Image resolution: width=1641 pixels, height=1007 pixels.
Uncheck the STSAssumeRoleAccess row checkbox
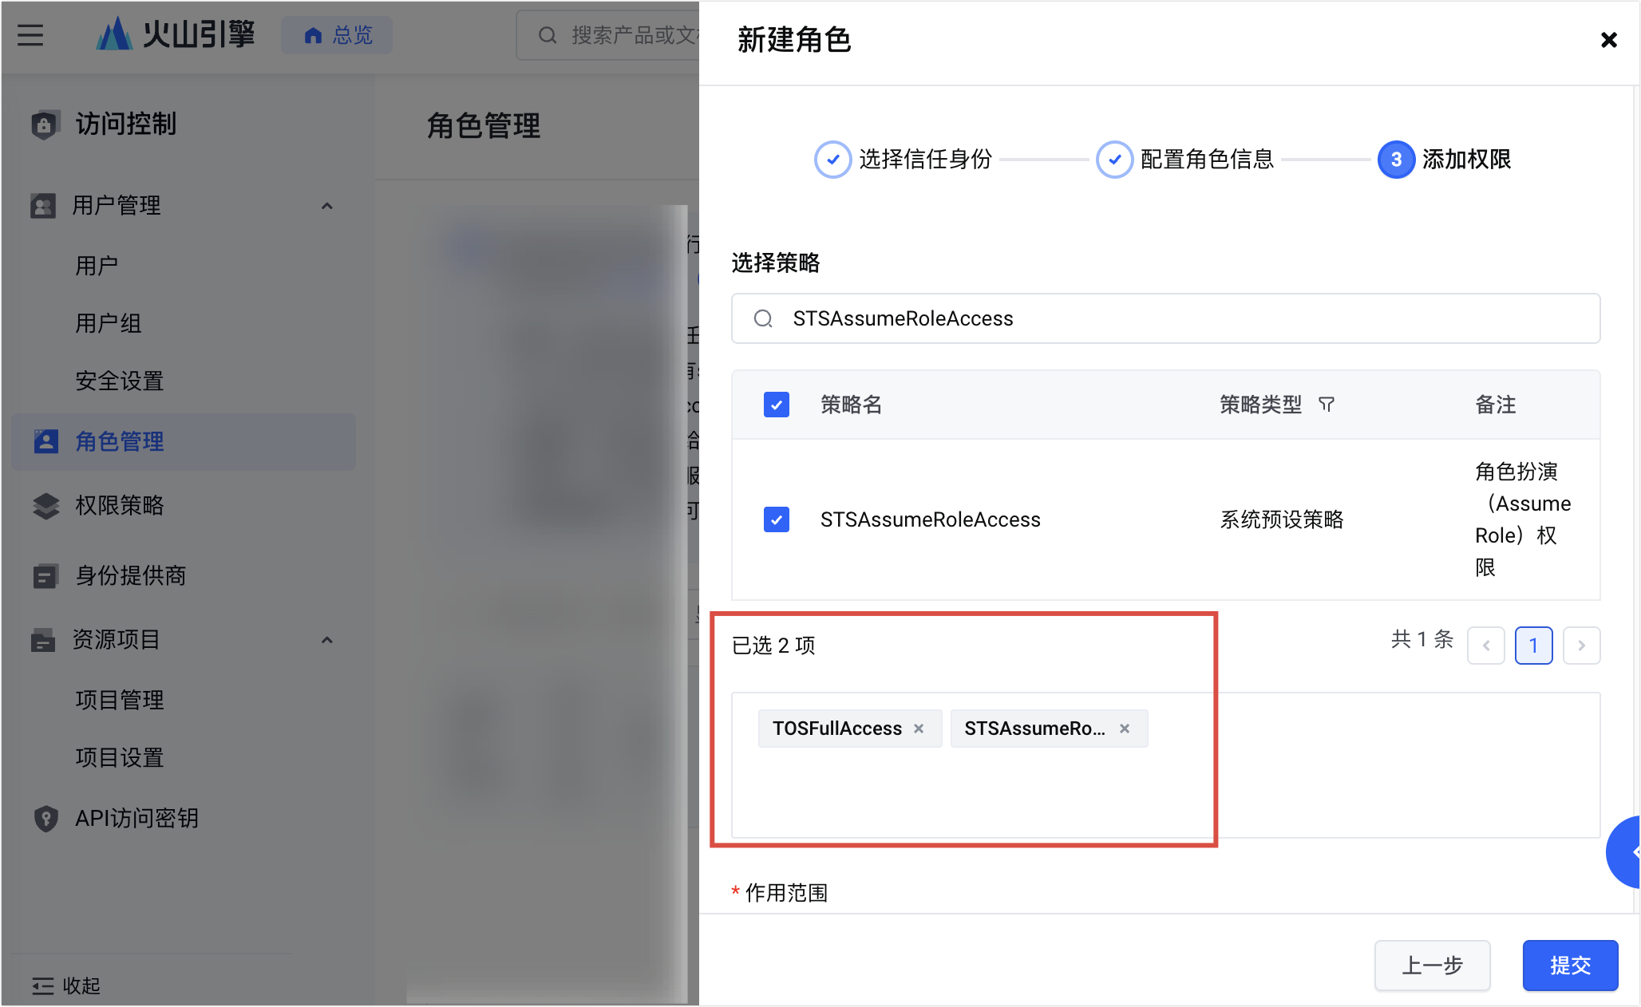click(776, 519)
